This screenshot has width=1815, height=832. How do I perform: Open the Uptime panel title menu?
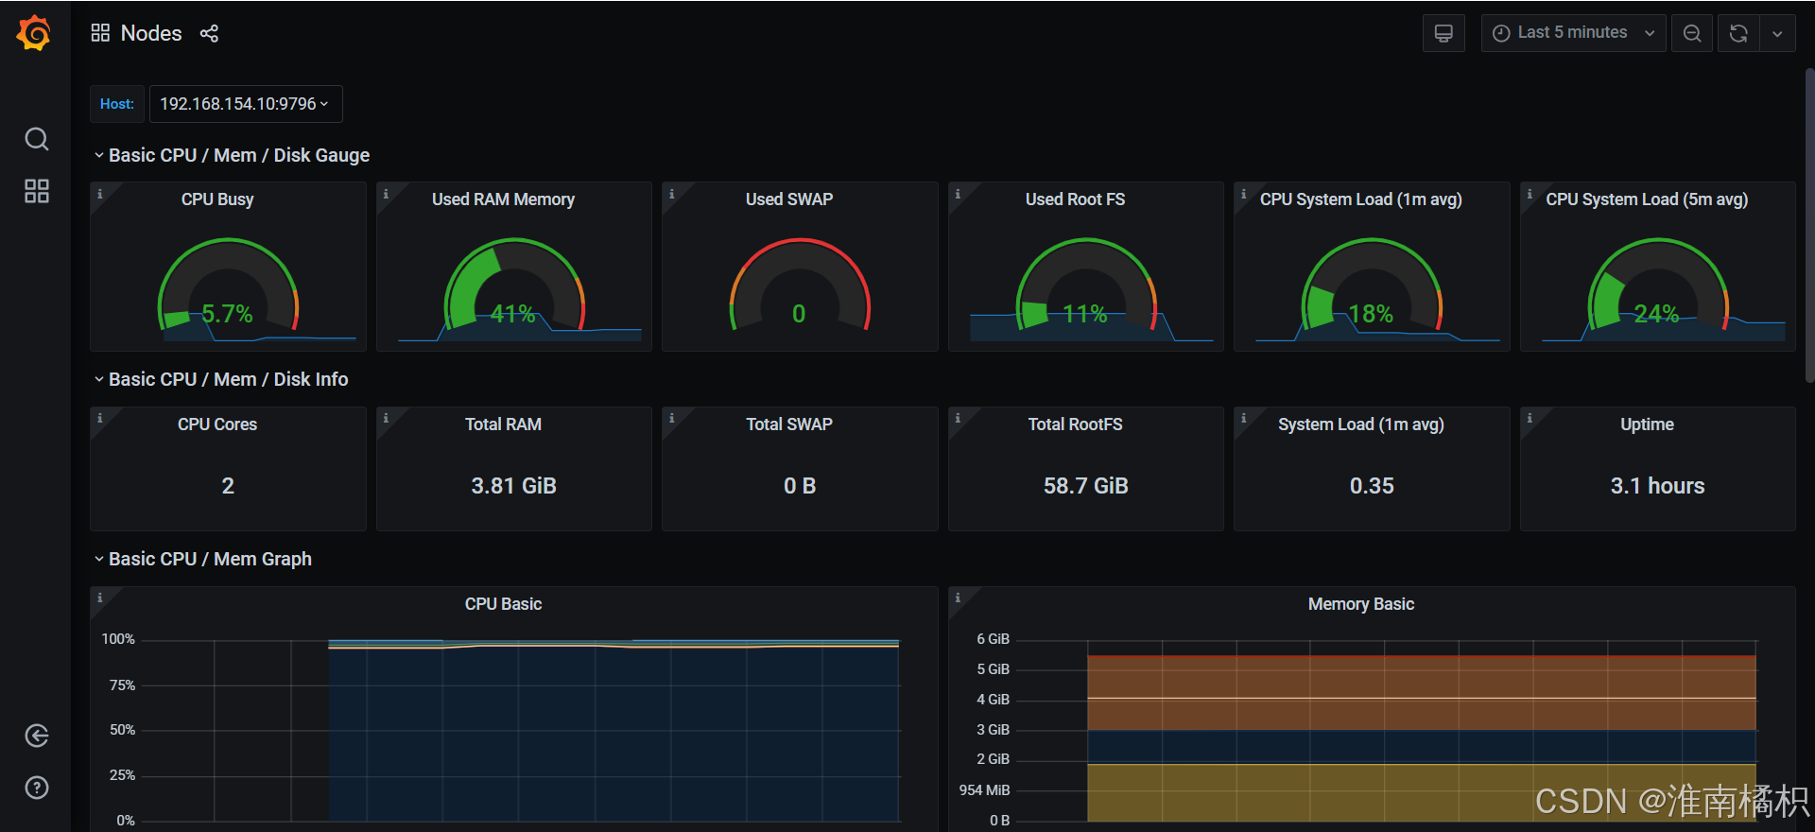pyautogui.click(x=1647, y=425)
